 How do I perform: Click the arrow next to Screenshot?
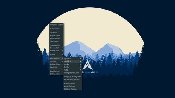point(62,48)
